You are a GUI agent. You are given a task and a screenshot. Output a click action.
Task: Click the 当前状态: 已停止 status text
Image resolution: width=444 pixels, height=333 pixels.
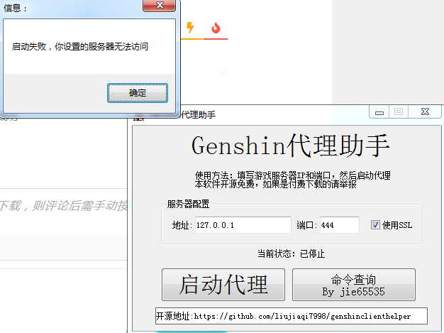[x=293, y=253]
